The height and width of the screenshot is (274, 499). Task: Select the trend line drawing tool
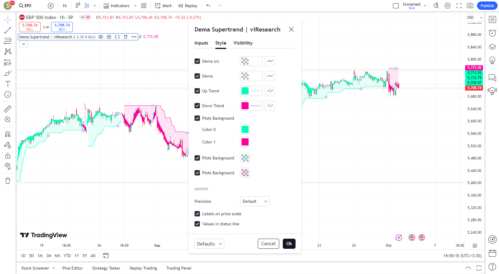(x=8, y=30)
